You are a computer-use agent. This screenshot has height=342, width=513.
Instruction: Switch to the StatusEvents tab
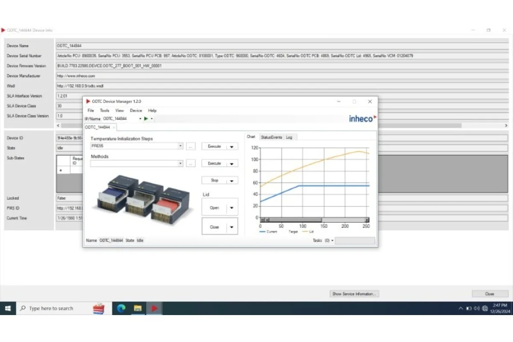(271, 137)
